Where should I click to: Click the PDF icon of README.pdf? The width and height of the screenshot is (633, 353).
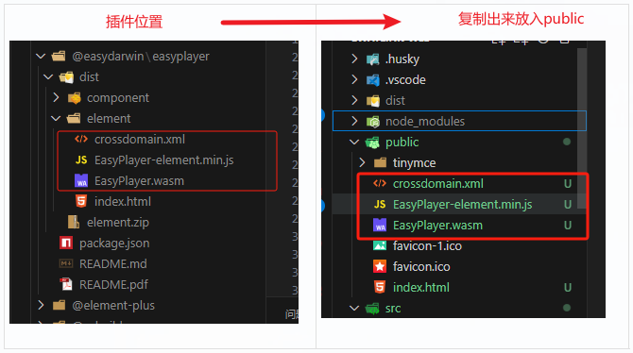pyautogui.click(x=66, y=284)
